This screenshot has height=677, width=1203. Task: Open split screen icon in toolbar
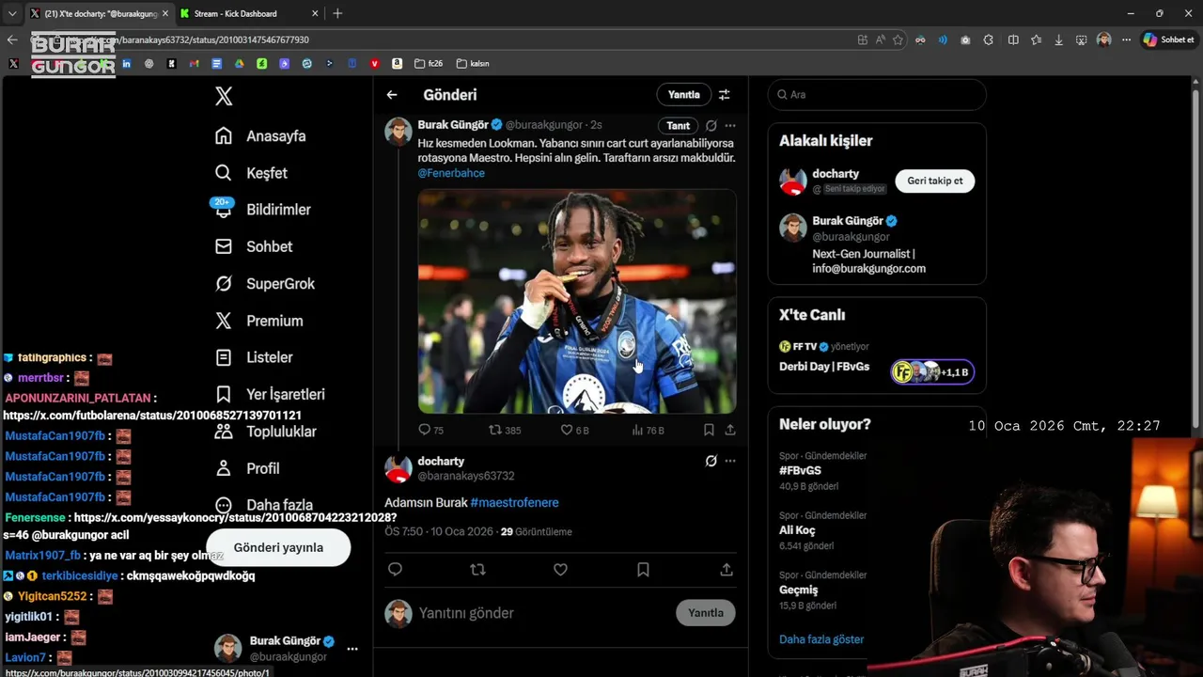[1013, 39]
